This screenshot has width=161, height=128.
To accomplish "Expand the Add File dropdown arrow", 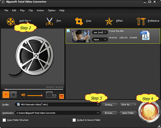I will point(30,21).
